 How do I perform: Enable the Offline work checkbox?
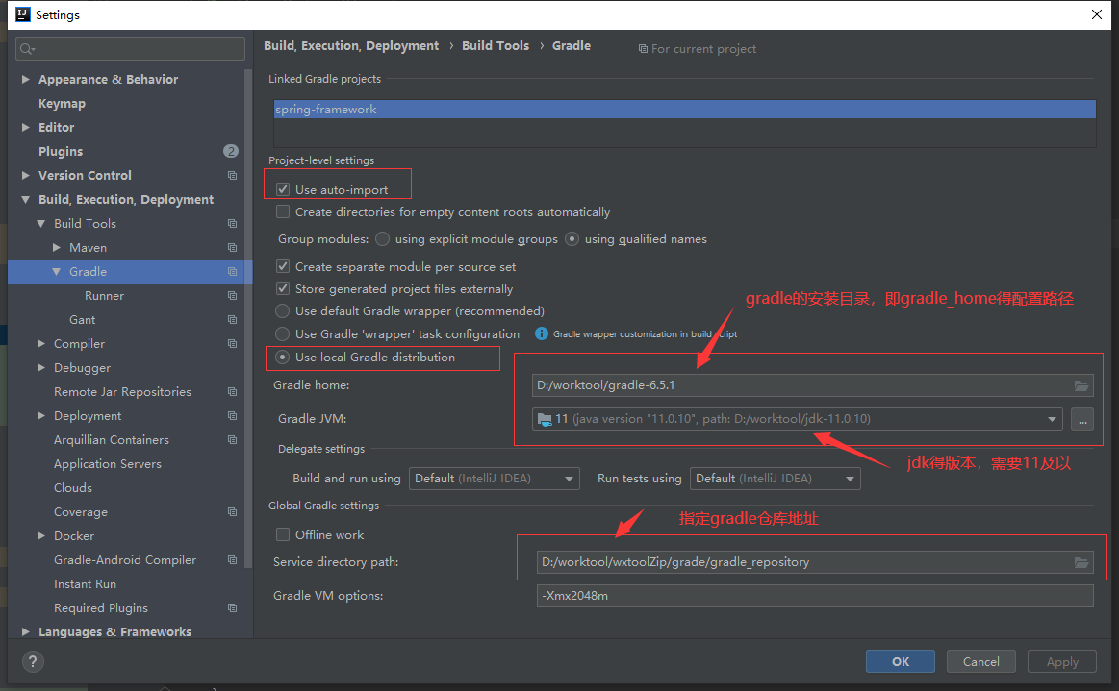pyautogui.click(x=283, y=535)
